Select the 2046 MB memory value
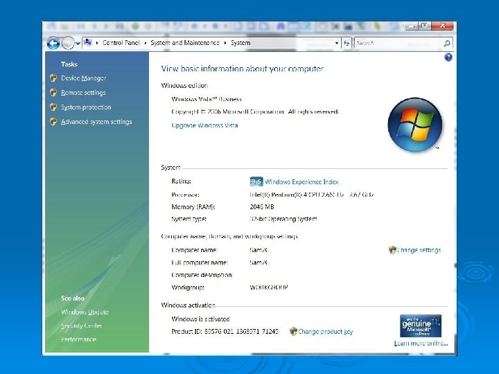Image resolution: width=499 pixels, height=374 pixels. point(261,206)
